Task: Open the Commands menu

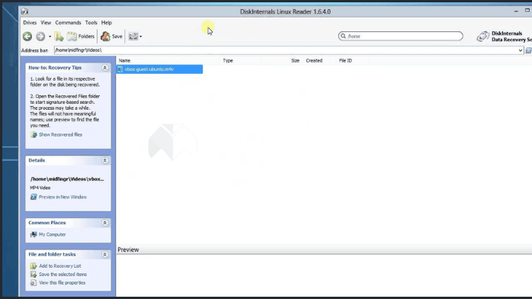Action: (x=68, y=23)
